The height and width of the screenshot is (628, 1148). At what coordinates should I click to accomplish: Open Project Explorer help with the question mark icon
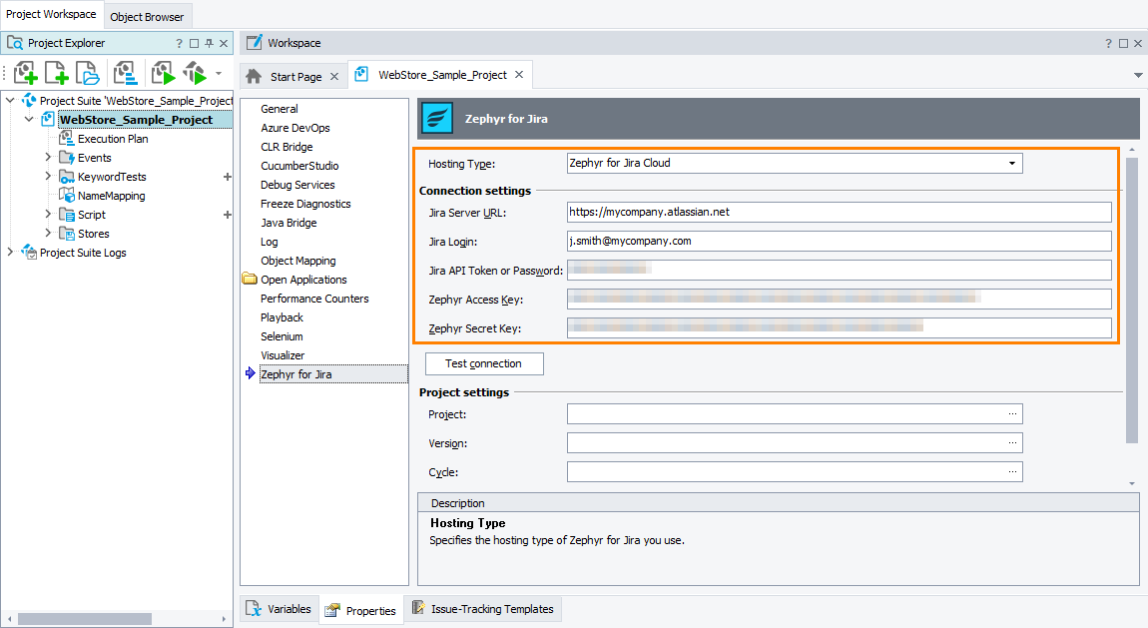tap(178, 42)
